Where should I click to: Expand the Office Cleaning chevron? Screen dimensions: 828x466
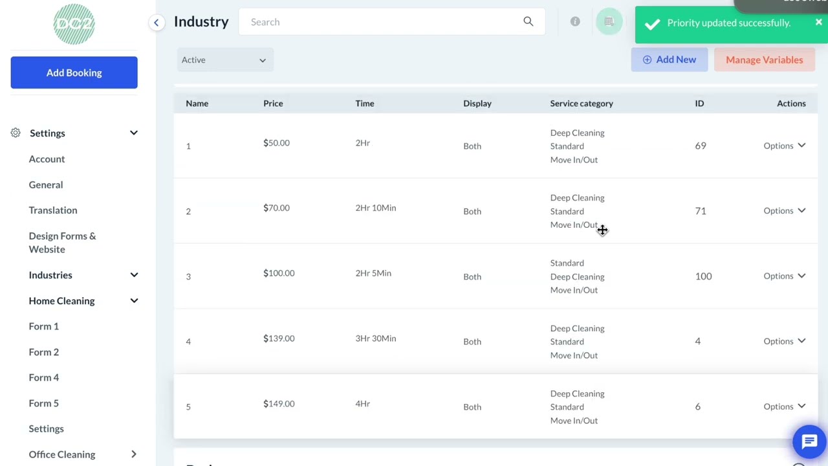(134, 454)
